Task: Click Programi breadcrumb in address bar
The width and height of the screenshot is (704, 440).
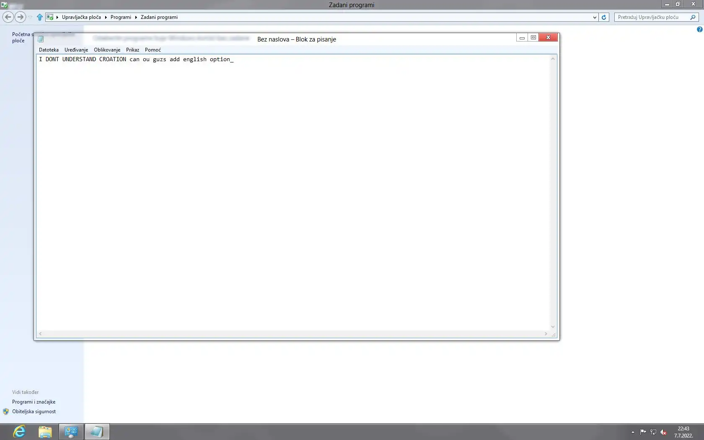Action: 121,17
